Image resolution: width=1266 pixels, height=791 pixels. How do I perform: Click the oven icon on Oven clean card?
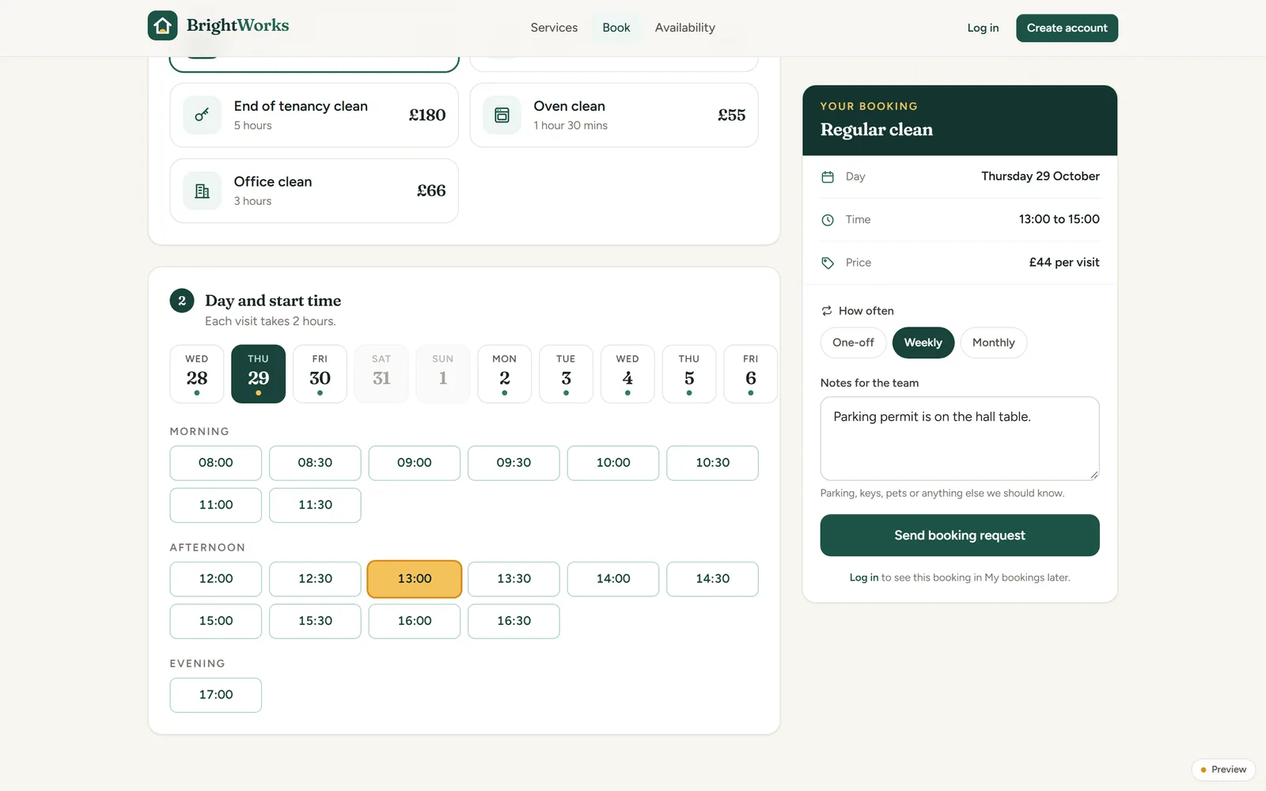(x=502, y=115)
